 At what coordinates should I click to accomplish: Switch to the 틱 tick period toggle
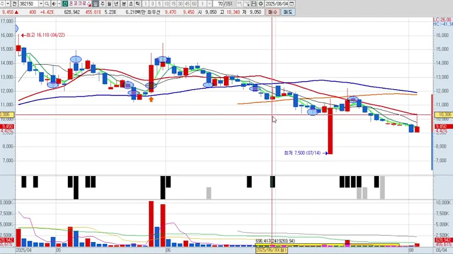click(x=138, y=4)
